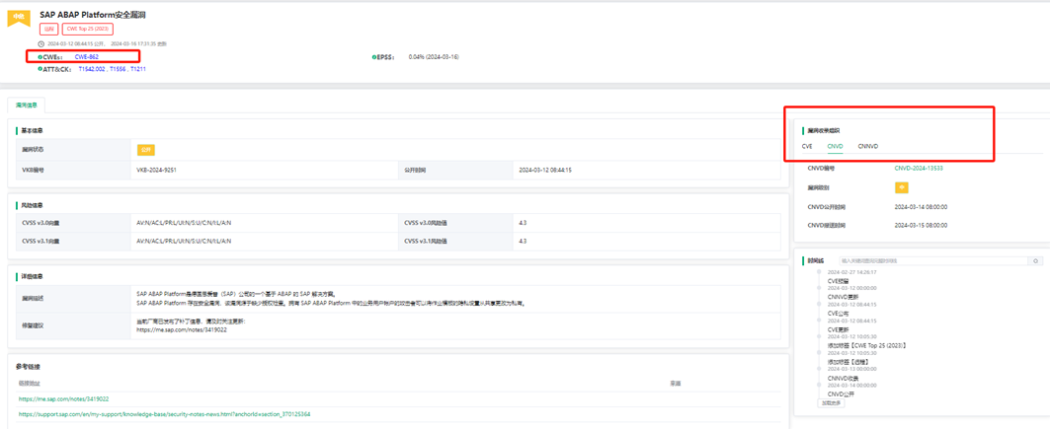Click the yellow CNVD severity level badge
Image resolution: width=1050 pixels, height=429 pixels.
pyautogui.click(x=901, y=187)
